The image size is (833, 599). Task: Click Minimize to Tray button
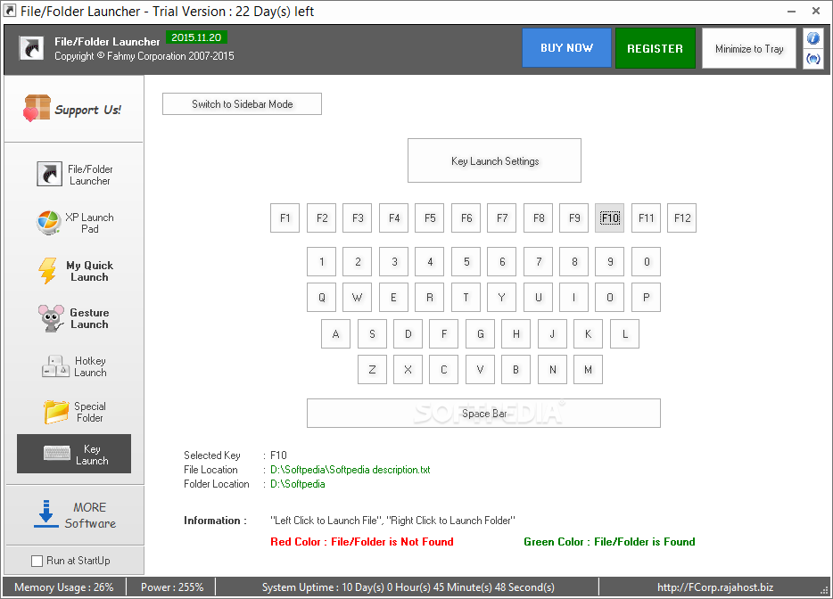[x=749, y=48]
